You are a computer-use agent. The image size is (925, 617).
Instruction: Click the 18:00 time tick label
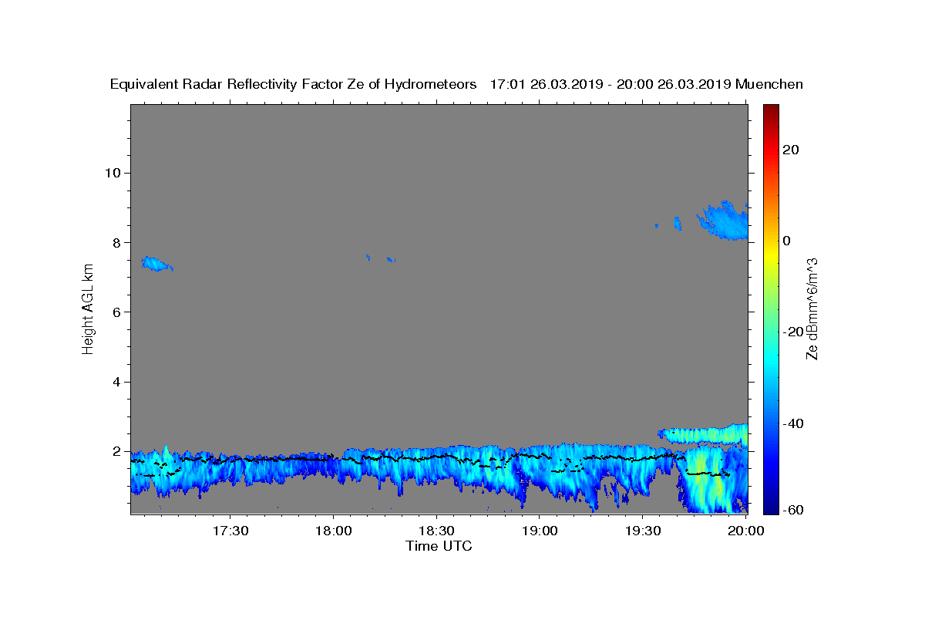[x=333, y=531]
